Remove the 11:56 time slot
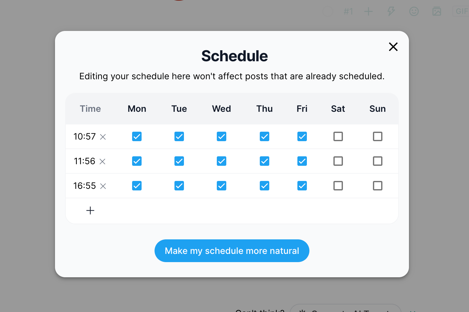Screen dimensions: 469x312 (x=102, y=161)
